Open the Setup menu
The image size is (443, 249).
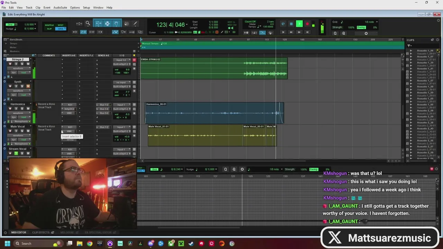click(87, 8)
